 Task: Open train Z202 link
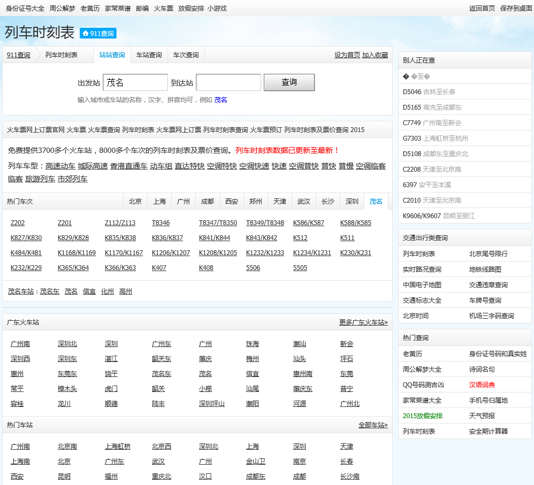click(x=18, y=223)
